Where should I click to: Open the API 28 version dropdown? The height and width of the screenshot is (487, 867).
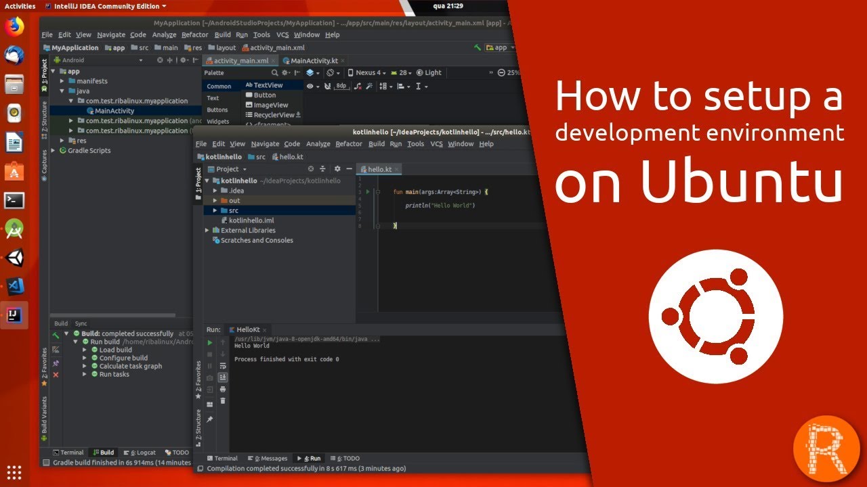click(x=402, y=73)
